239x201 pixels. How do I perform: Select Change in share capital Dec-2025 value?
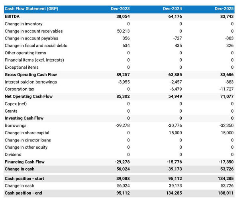[x=226, y=133]
